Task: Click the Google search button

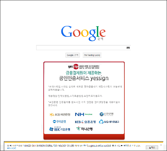Action: pyautogui.click(x=73, y=55)
